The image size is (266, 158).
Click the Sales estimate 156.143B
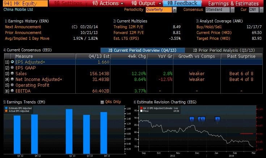pos(100,73)
